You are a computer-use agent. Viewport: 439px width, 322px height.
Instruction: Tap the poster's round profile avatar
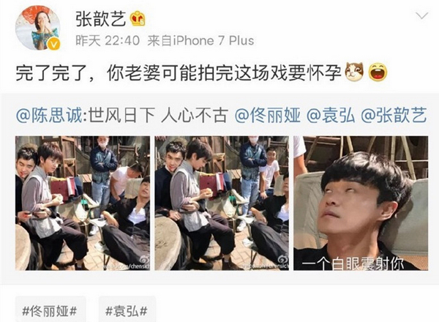(38, 27)
